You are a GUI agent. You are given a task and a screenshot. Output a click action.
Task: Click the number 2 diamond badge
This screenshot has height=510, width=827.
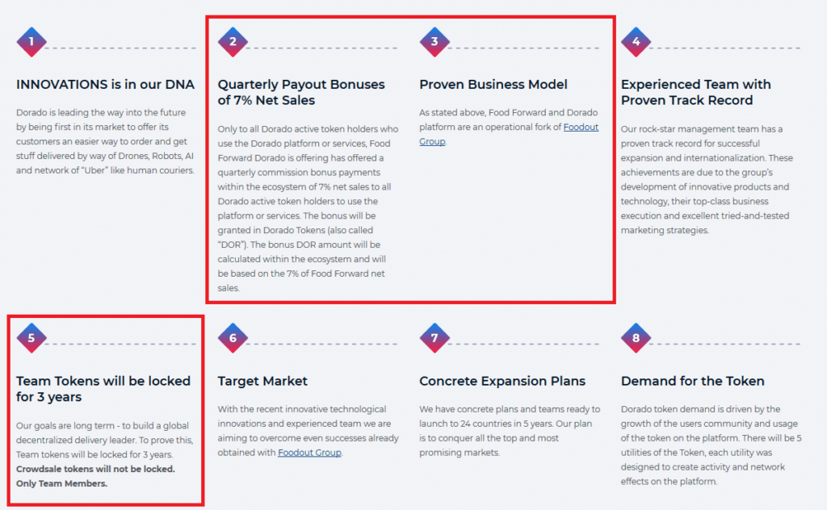click(x=233, y=42)
